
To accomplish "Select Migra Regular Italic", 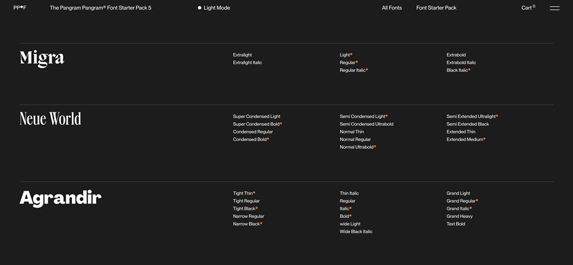I will coord(353,71).
